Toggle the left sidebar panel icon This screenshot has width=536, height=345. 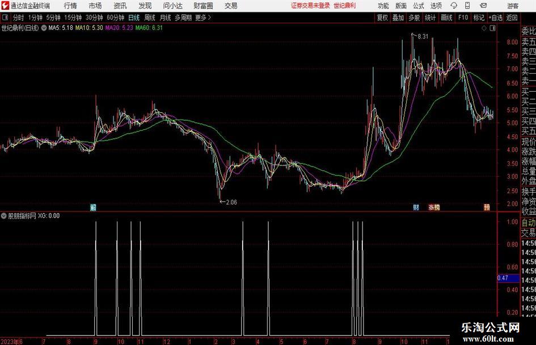pos(5,18)
